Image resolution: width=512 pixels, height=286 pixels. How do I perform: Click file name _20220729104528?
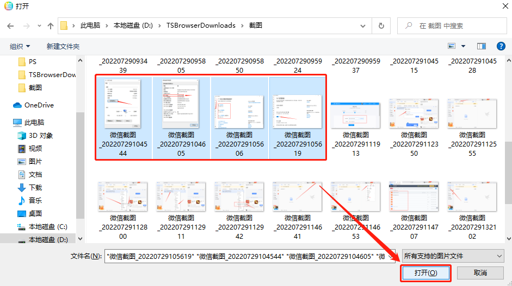click(x=472, y=66)
